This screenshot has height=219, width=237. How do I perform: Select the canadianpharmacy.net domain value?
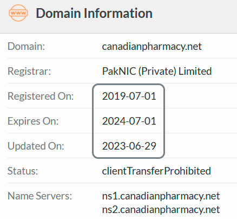[x=152, y=47]
